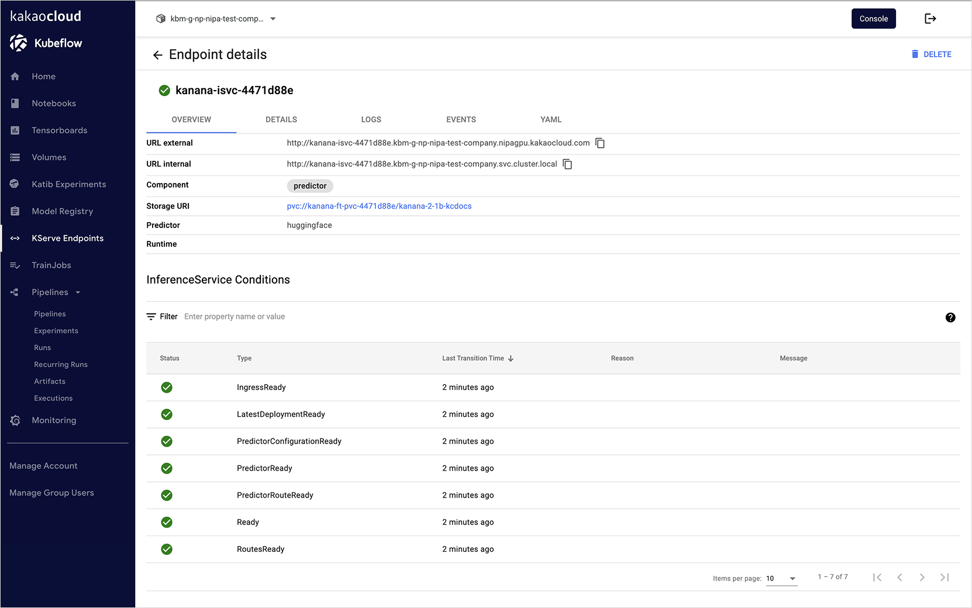
Task: Click the Status column header
Action: pos(170,358)
